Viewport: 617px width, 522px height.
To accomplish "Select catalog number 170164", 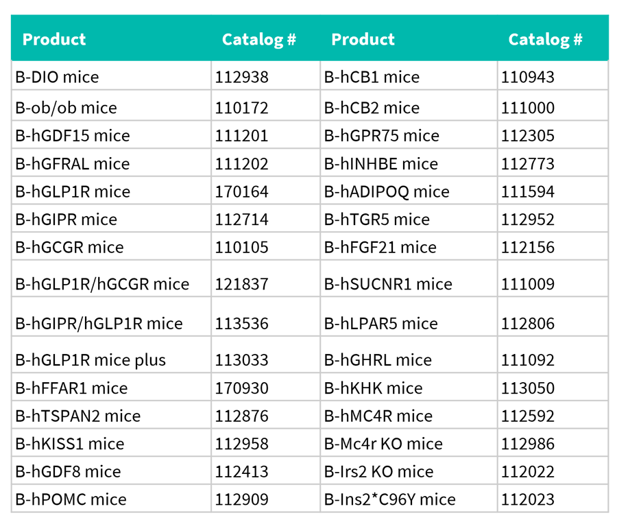I will tap(241, 191).
